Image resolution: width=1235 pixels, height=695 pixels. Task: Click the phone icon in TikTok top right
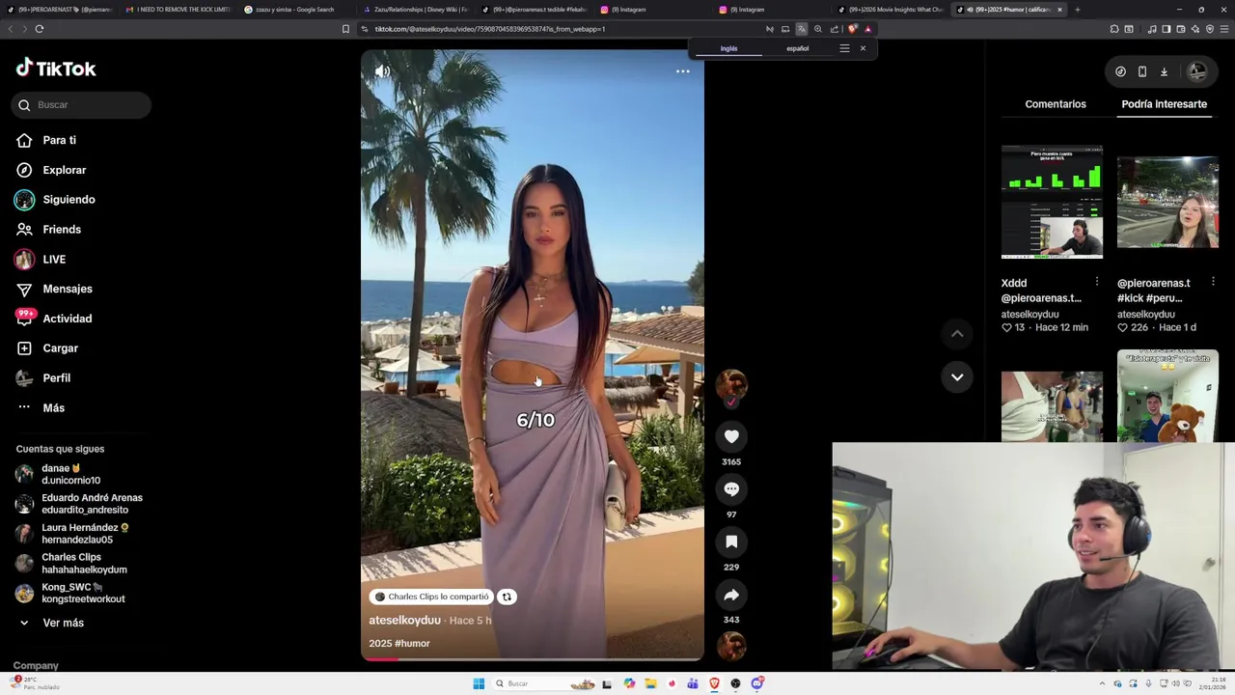tap(1141, 71)
